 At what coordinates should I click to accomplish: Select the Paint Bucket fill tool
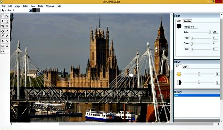2,31
